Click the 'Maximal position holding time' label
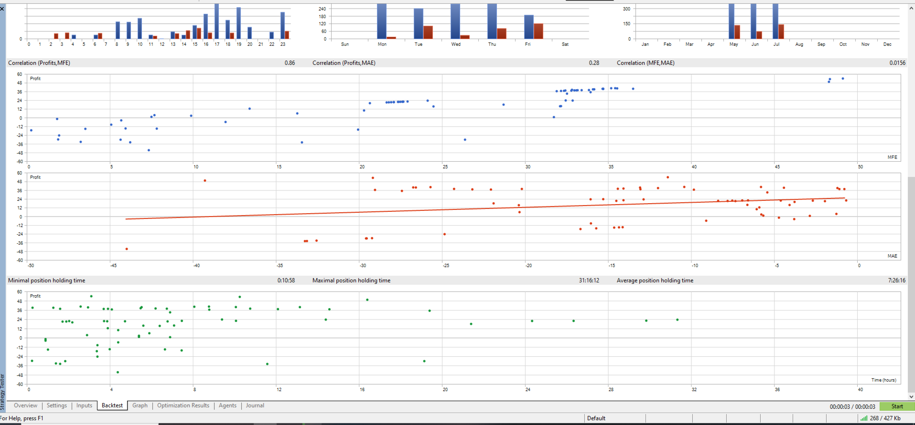Image resolution: width=915 pixels, height=425 pixels. pos(351,280)
